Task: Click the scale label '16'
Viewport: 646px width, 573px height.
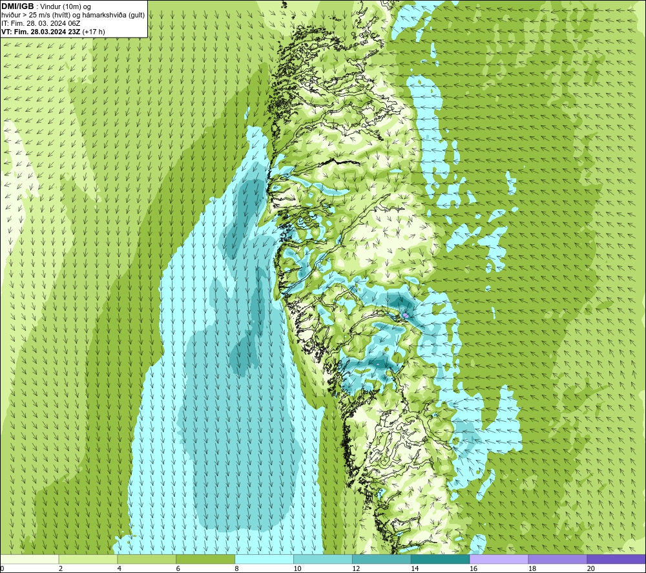Action: [474, 569]
